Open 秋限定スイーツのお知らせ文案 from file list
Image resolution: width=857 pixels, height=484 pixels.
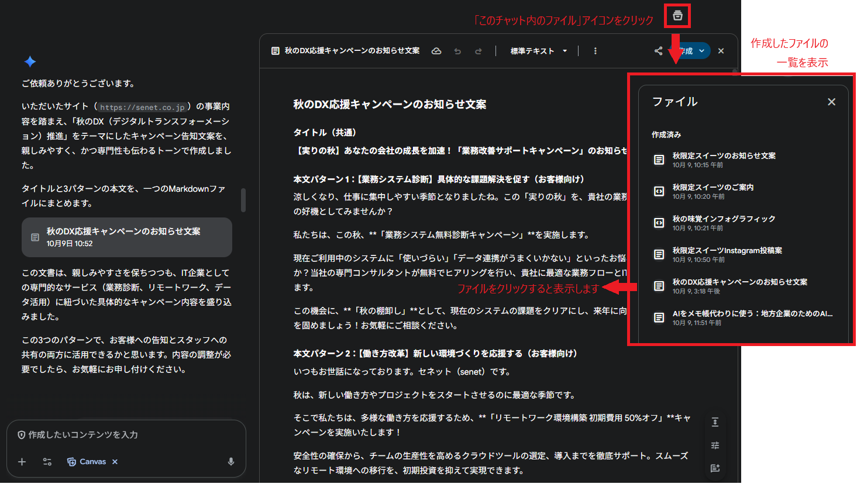pos(724,160)
